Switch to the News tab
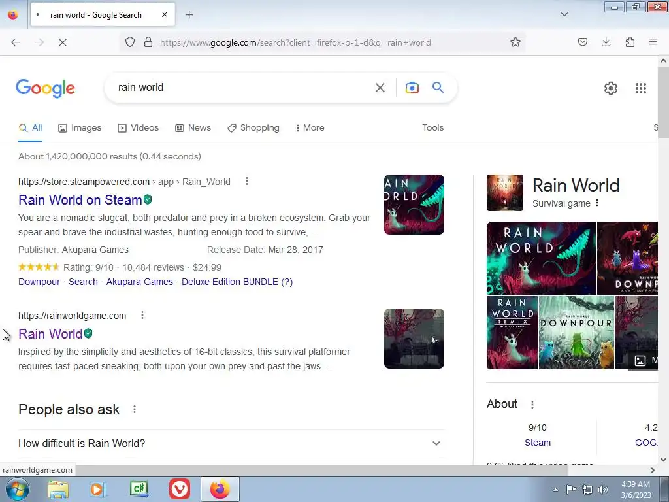This screenshot has width=669, height=502. pos(193,128)
